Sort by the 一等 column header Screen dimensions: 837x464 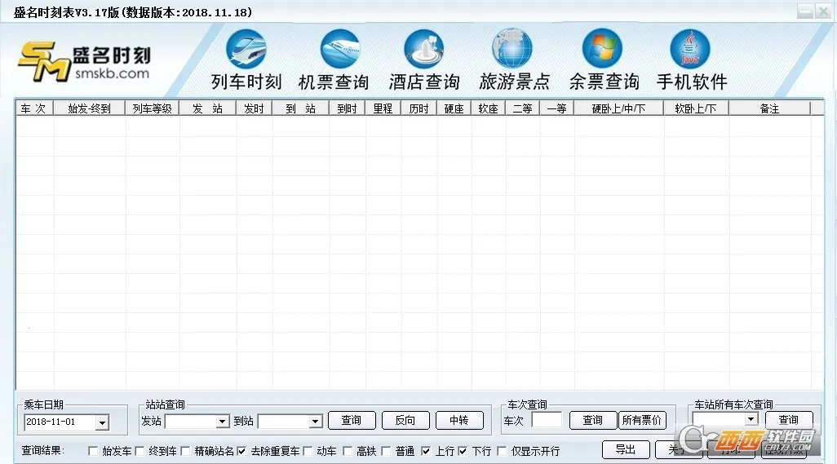point(556,108)
